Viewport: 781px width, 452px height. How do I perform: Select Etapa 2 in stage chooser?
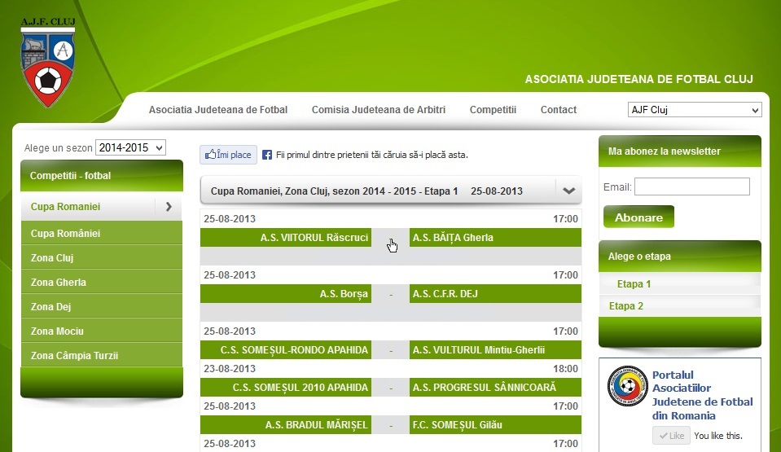pos(626,306)
